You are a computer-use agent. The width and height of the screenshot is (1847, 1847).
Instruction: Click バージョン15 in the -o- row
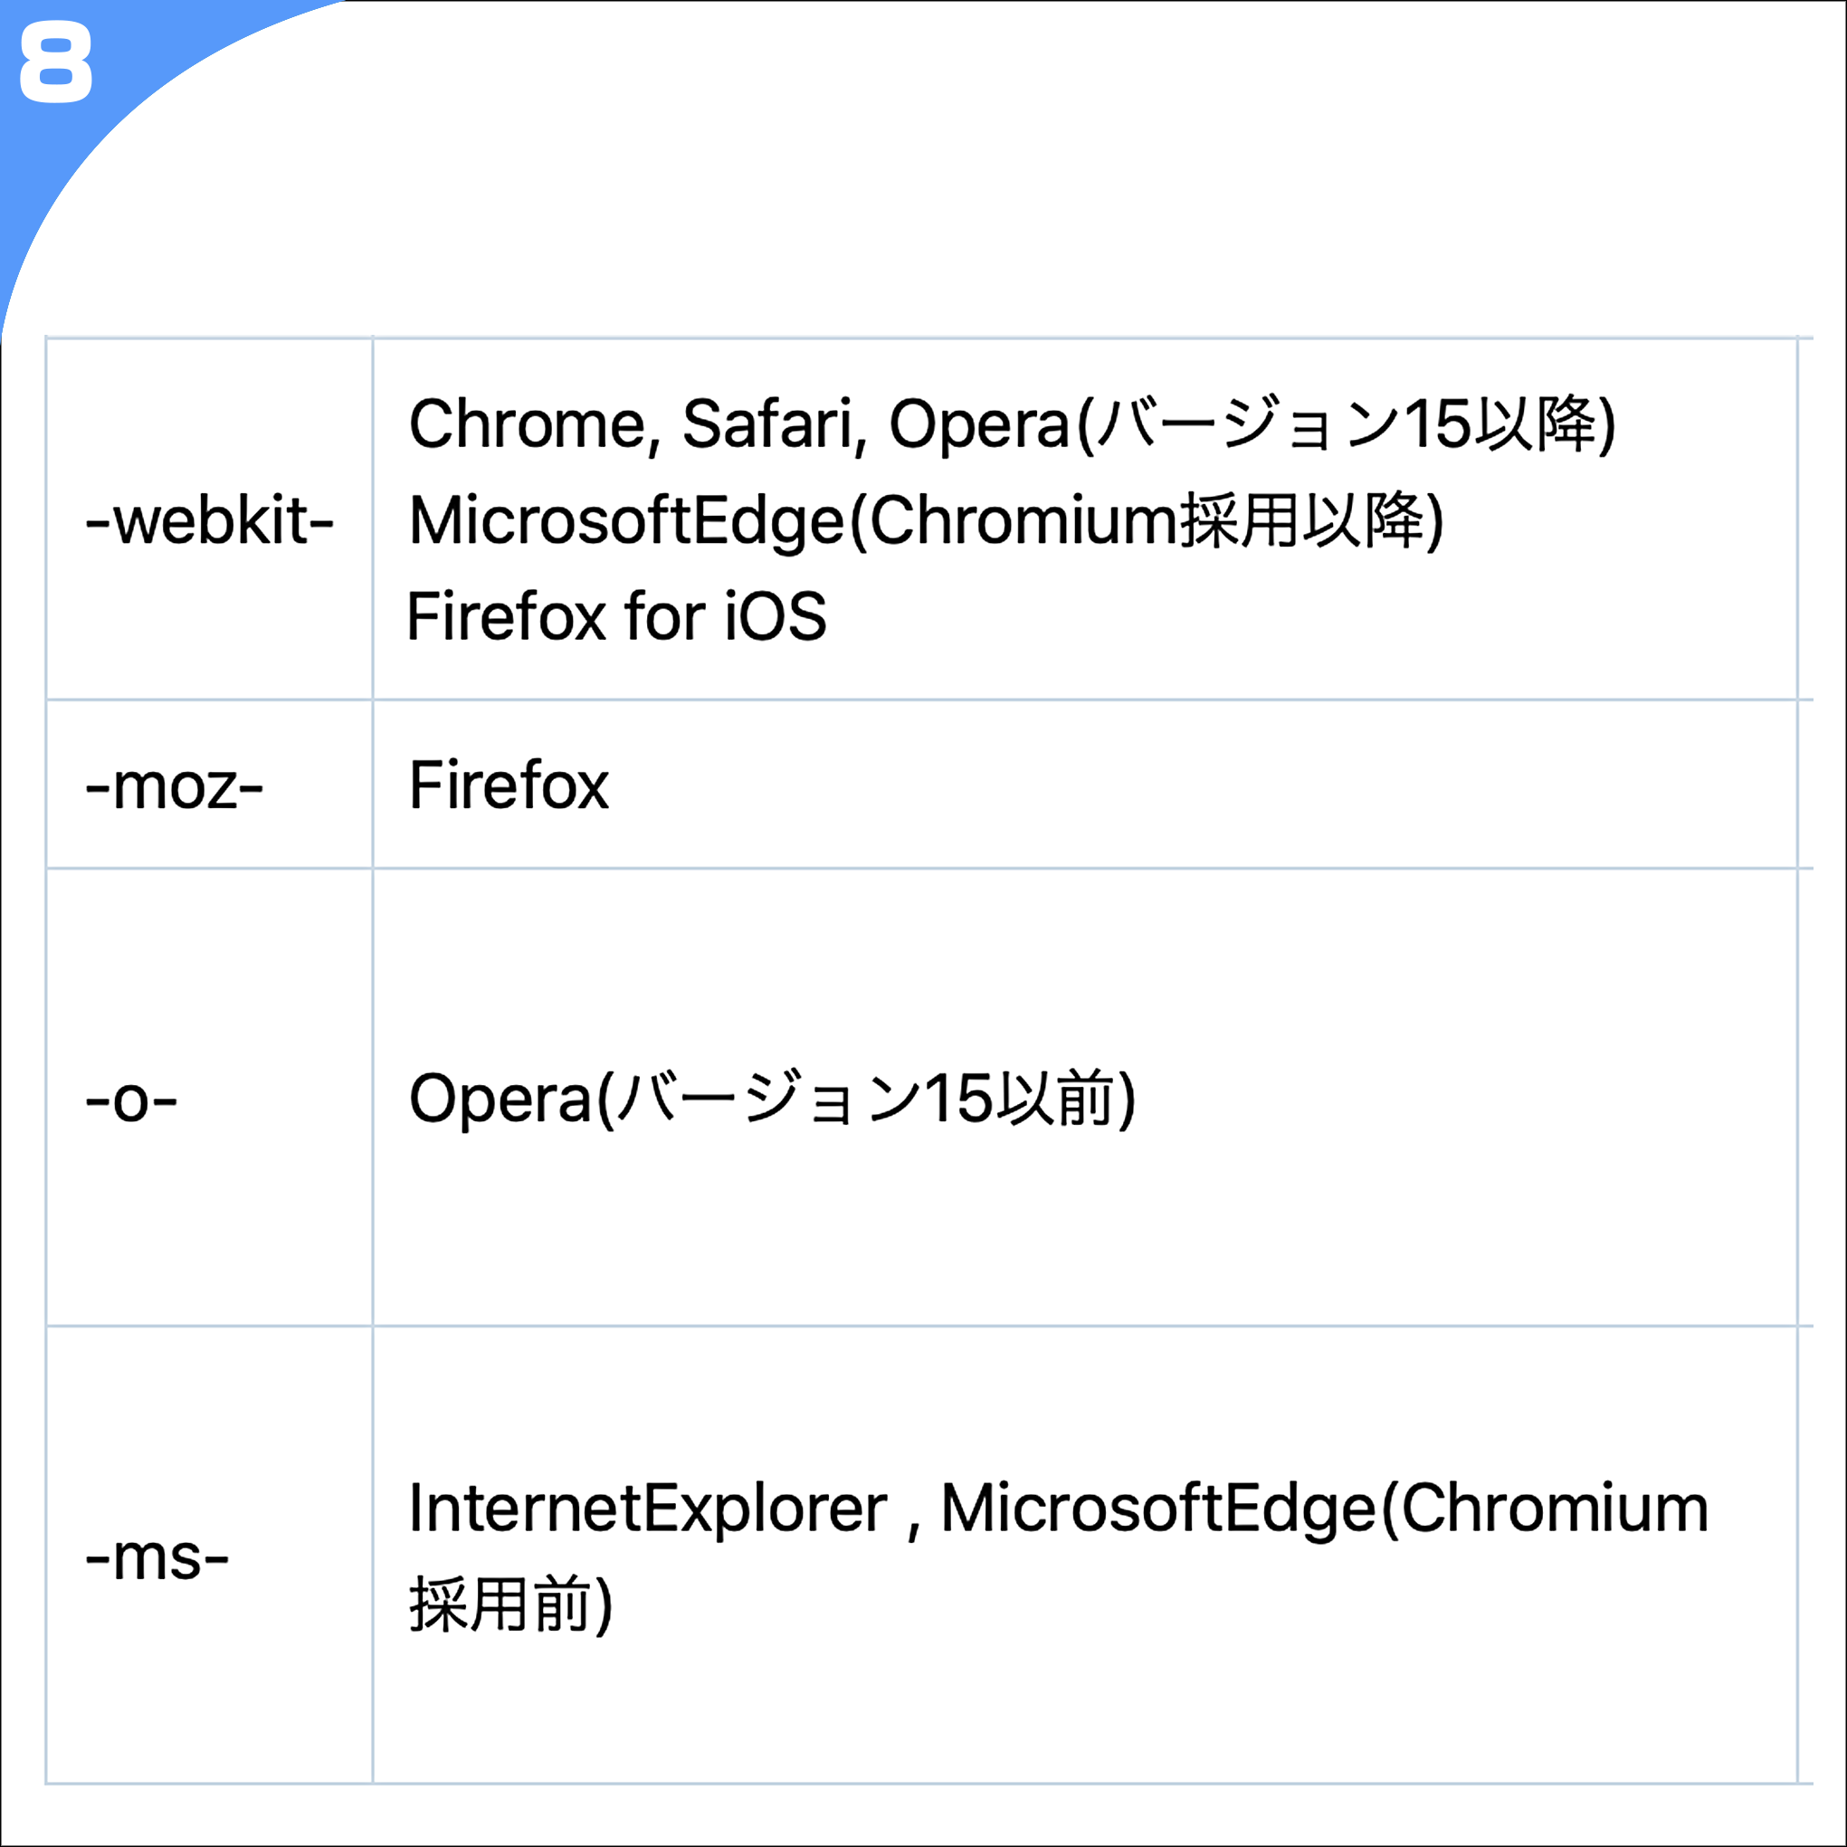[x=803, y=1100]
